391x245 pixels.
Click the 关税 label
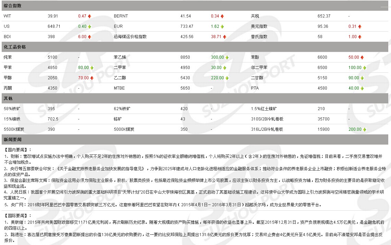coord(255,16)
